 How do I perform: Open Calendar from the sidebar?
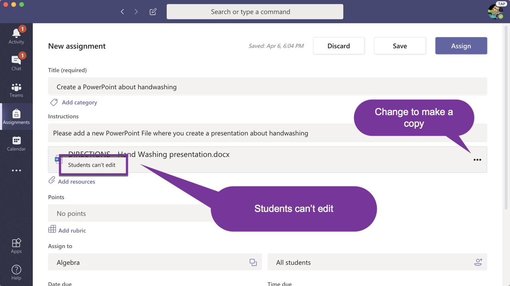(x=16, y=143)
